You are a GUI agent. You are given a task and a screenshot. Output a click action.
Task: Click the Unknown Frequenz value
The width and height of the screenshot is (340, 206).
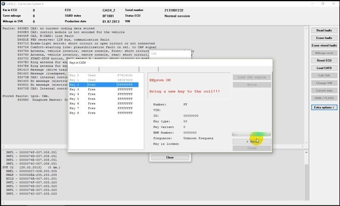[x=198, y=138]
